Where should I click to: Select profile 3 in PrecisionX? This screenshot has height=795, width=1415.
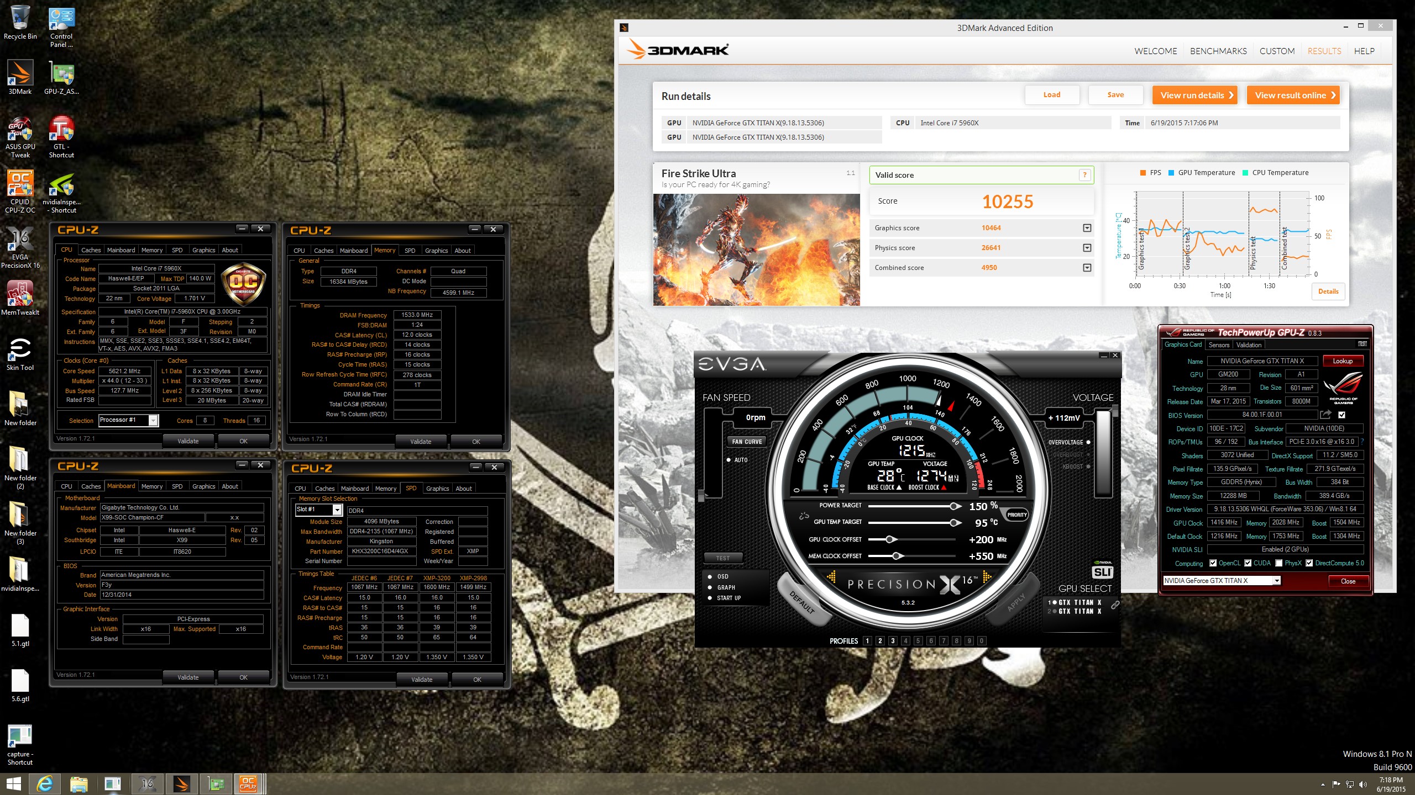pos(893,640)
